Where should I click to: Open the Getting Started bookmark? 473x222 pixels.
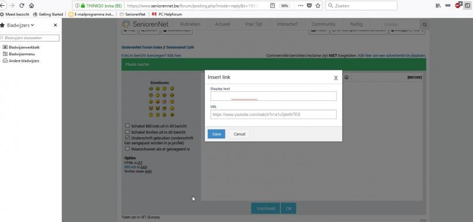coord(48,14)
